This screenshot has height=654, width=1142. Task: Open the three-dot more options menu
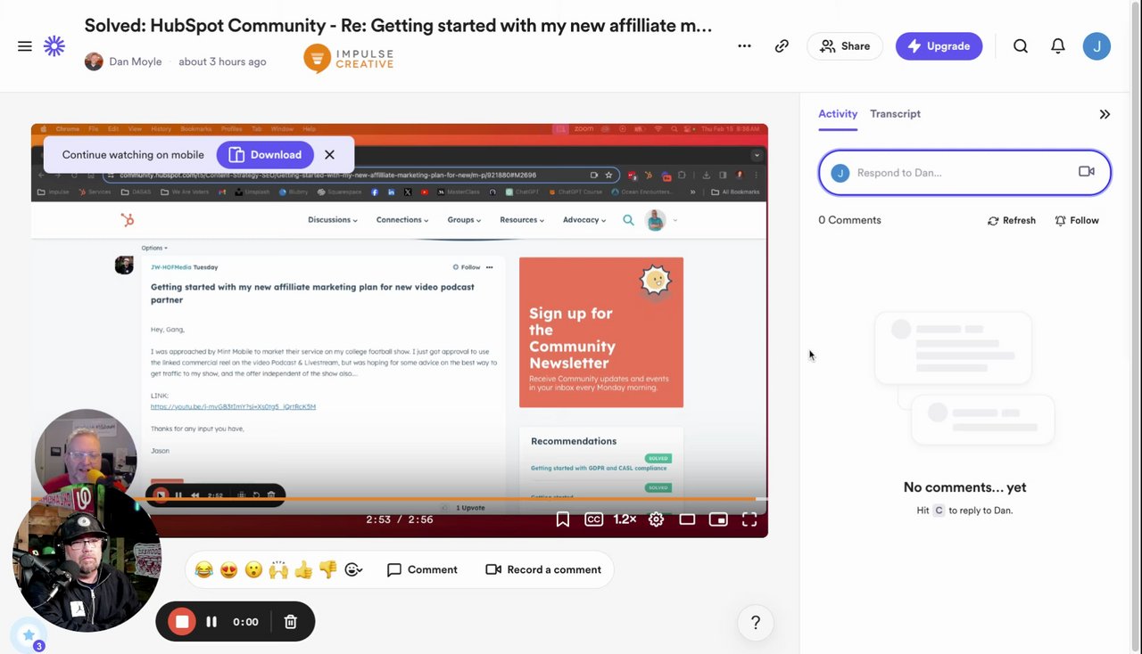744,46
